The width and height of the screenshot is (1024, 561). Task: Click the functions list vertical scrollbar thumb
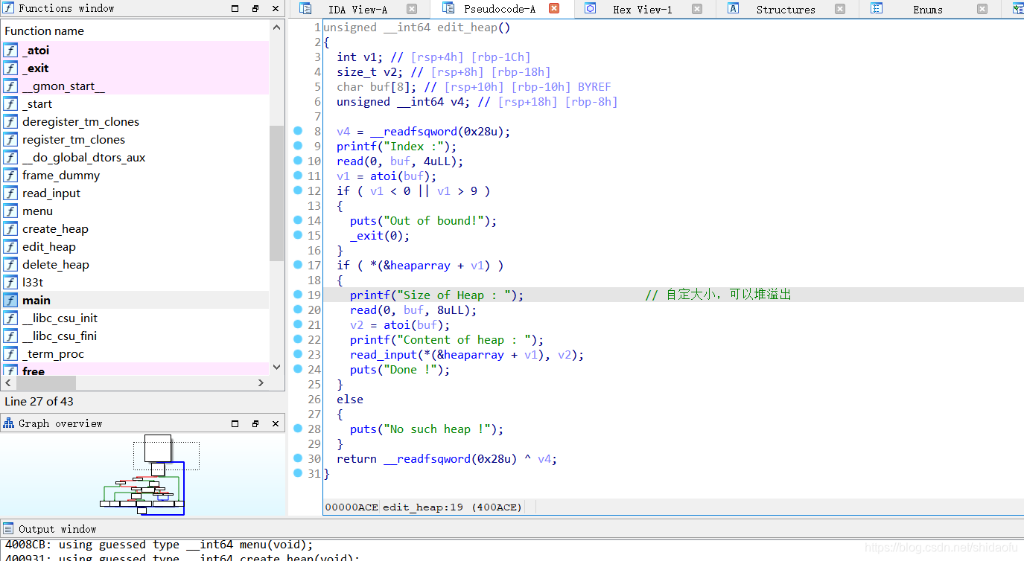pos(277,193)
